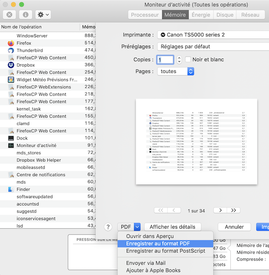Select the clamd process row
Screen dimensions: 269x275
coord(48,124)
